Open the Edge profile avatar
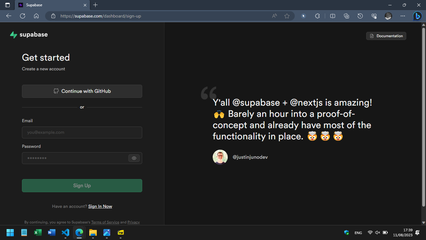Image resolution: width=426 pixels, height=240 pixels. (388, 16)
